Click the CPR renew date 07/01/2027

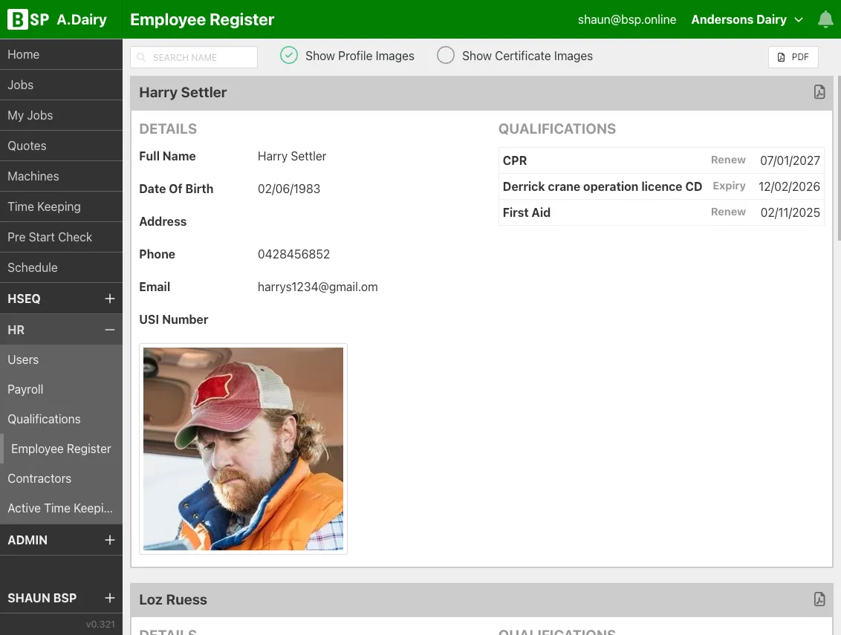[790, 160]
